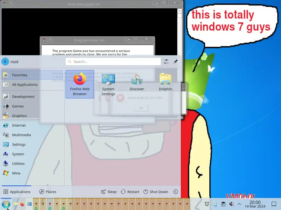
Task: Open clipboard tray icon
Action: pos(223,204)
